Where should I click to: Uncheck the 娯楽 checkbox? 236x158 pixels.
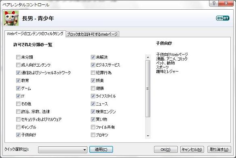coord(93,80)
